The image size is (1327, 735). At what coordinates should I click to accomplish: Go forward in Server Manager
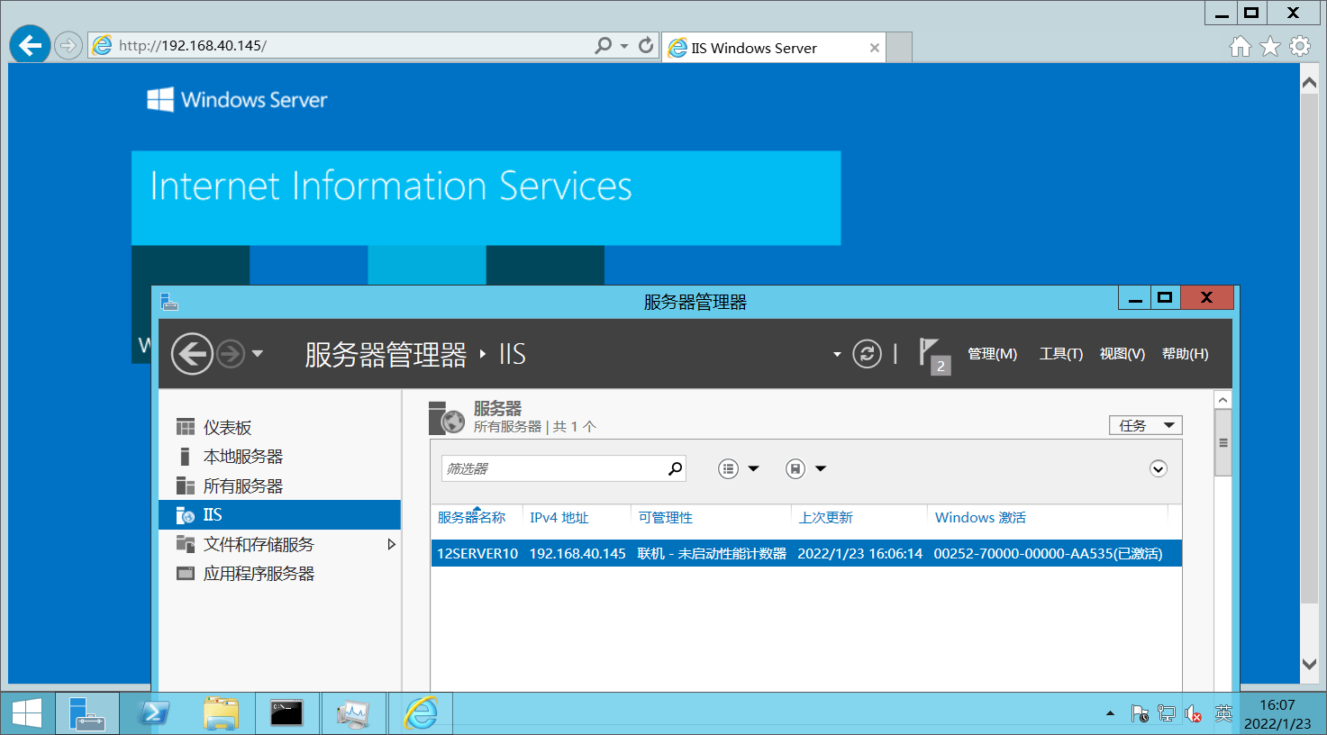coord(231,354)
